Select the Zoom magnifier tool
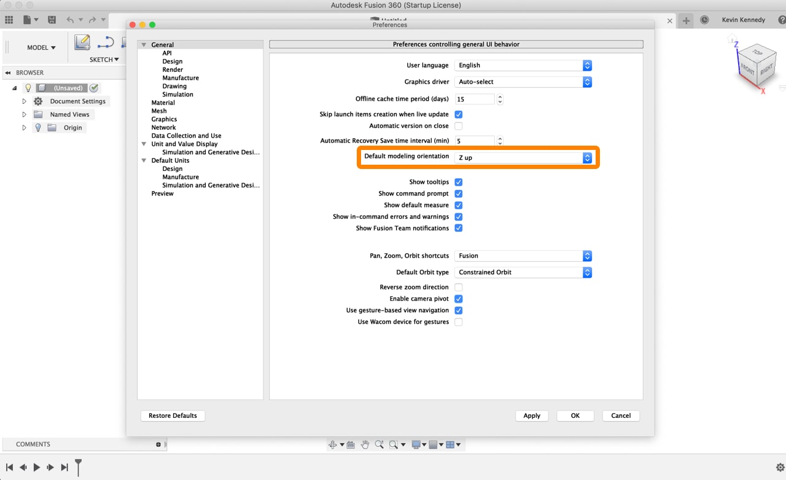The height and width of the screenshot is (480, 786). [x=379, y=444]
